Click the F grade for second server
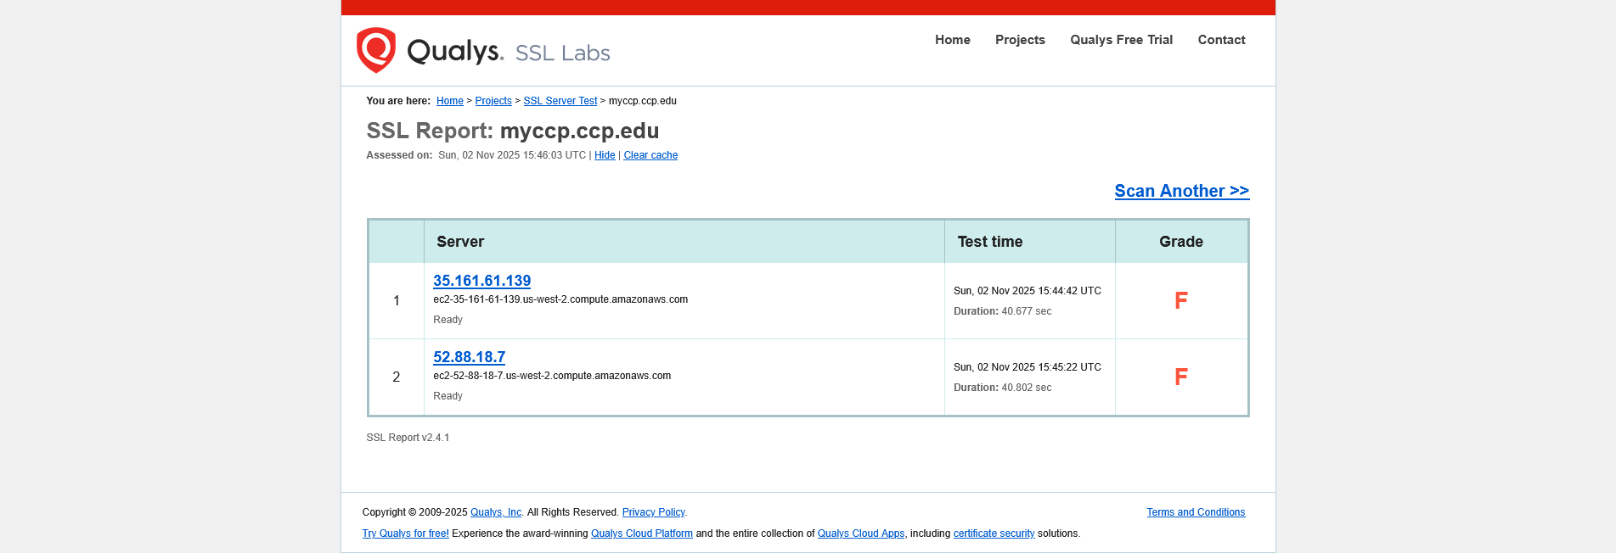The height and width of the screenshot is (553, 1616). point(1180,377)
